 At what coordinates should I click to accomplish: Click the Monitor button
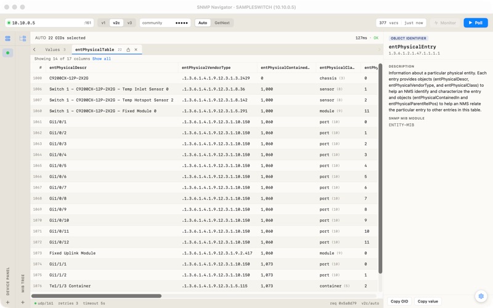click(445, 23)
